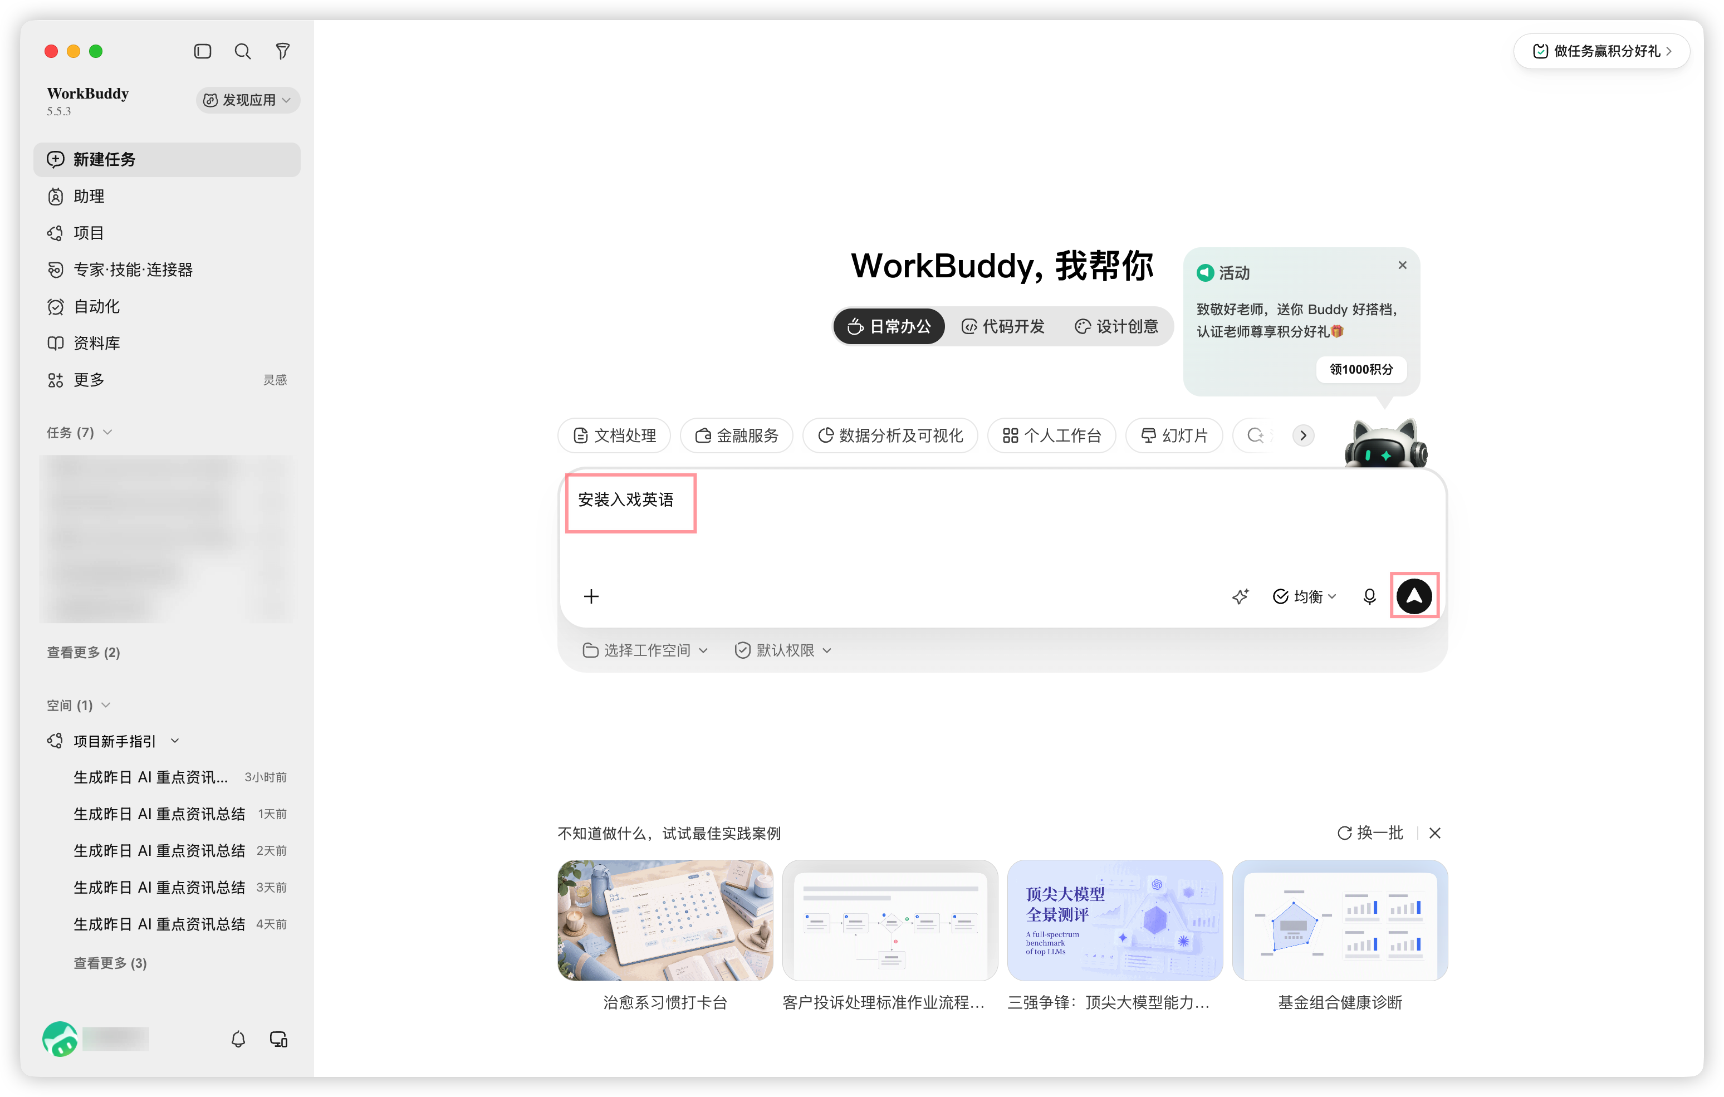
Task: Open the 发现应用 dropdown
Action: tap(248, 100)
